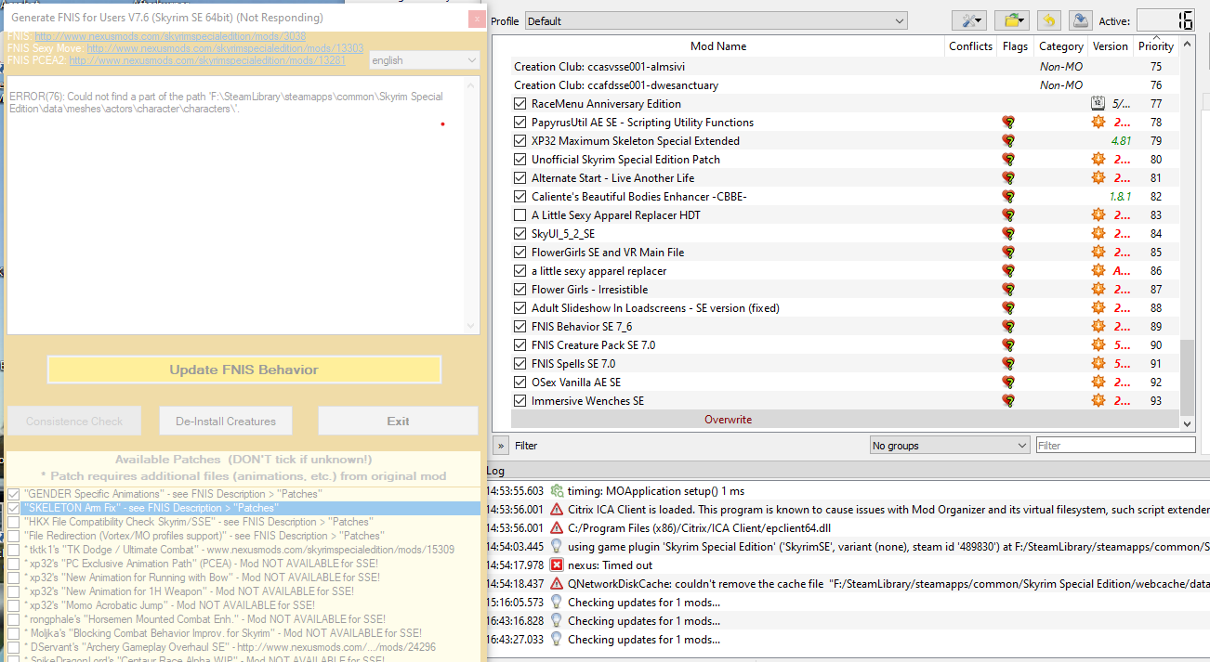Open the No groups dropdown

click(x=949, y=446)
